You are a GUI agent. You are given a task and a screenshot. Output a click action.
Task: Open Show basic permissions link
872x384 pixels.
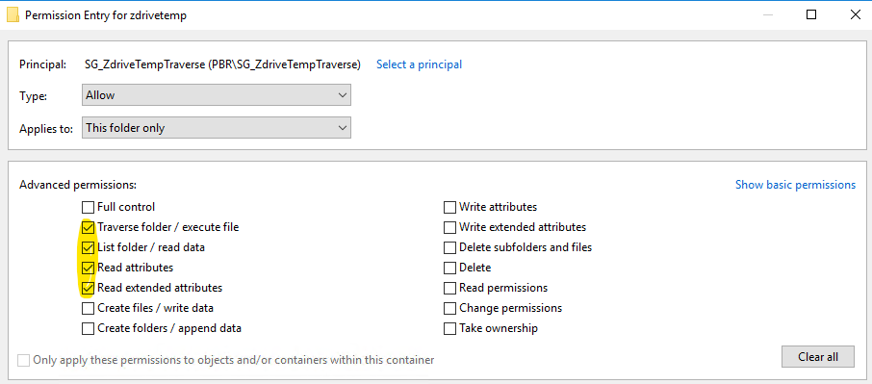pos(795,185)
